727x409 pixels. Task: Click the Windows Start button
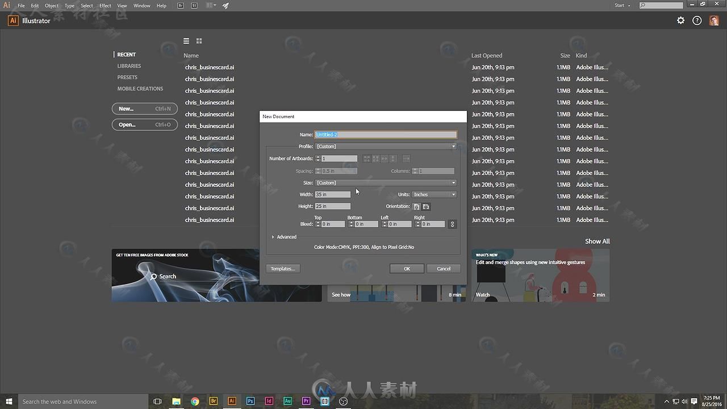pos(9,402)
